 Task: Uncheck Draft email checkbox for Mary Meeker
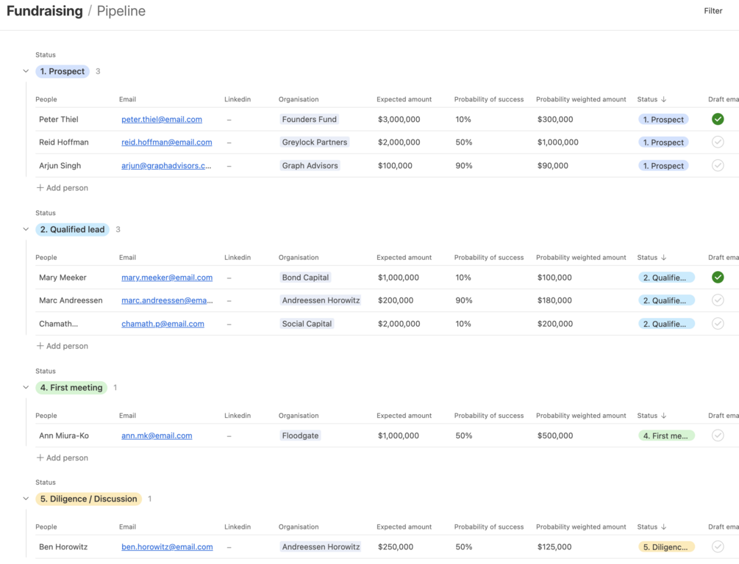click(718, 278)
